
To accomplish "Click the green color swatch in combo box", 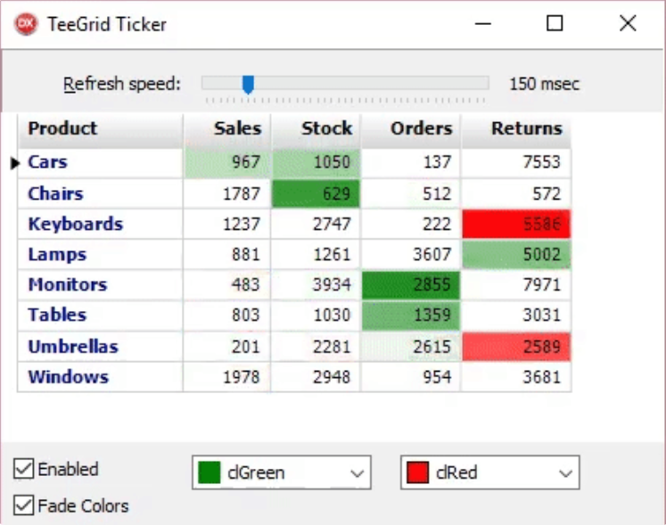I will (210, 472).
